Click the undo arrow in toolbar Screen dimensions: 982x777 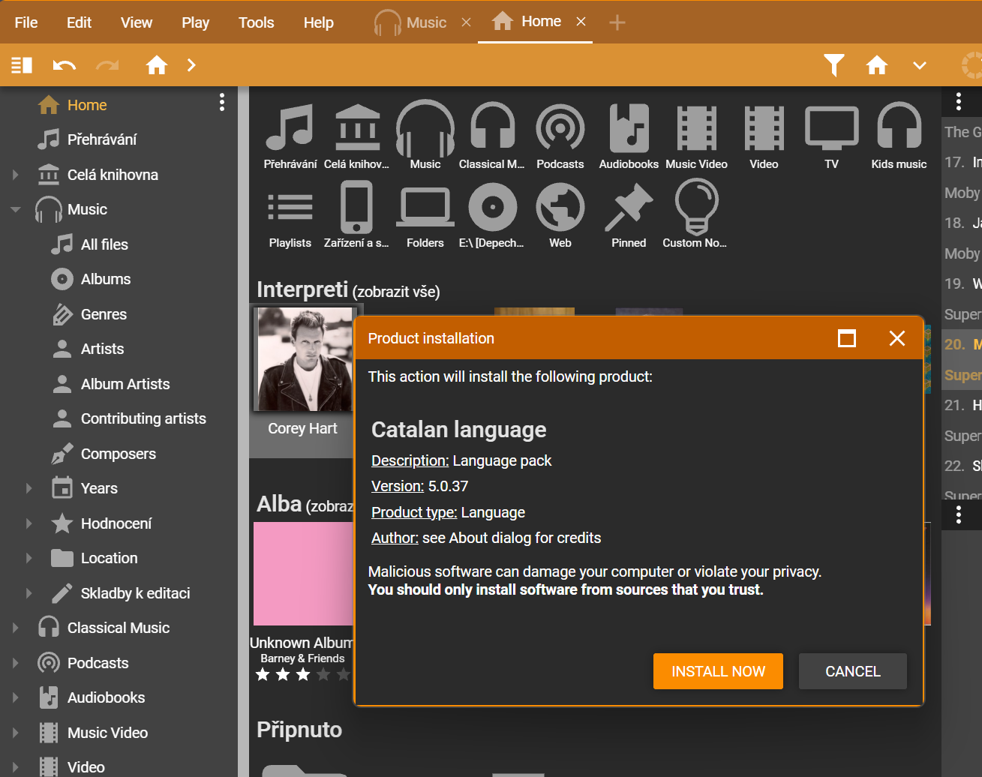(65, 65)
